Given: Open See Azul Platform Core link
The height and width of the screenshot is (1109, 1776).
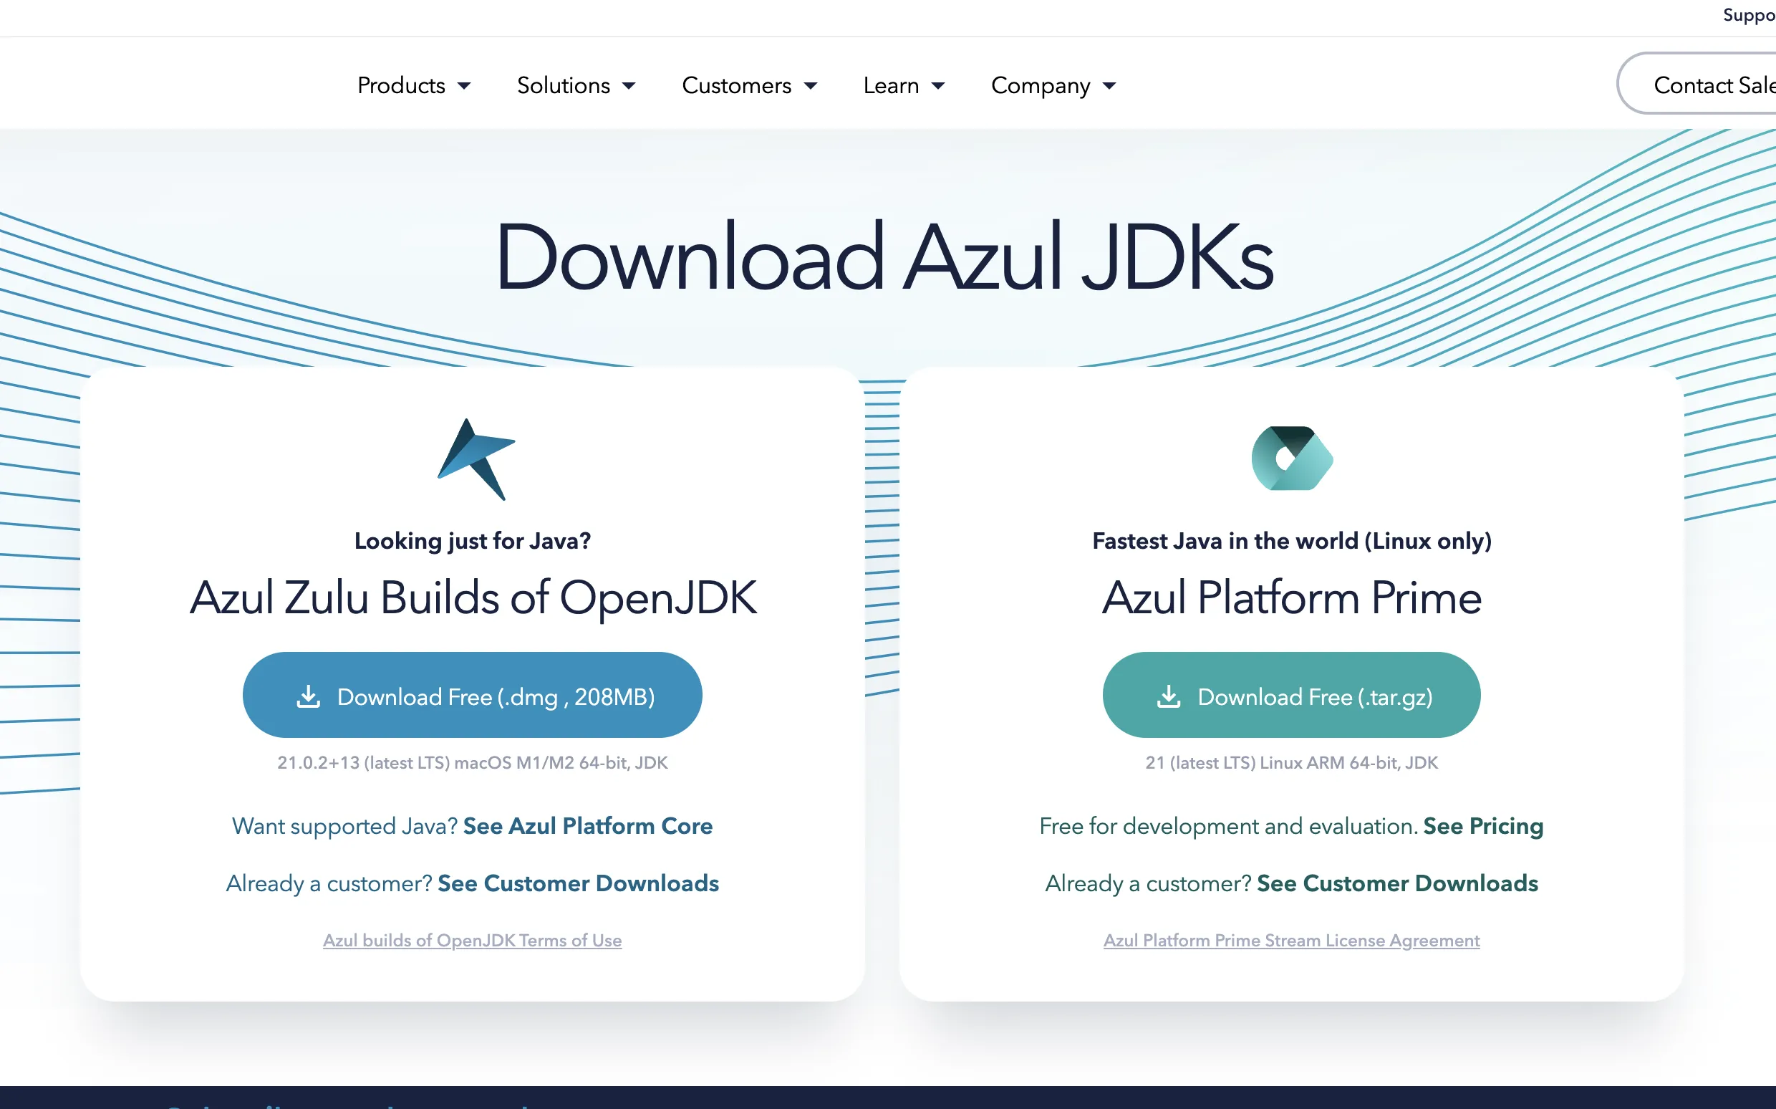Looking at the screenshot, I should (588, 826).
